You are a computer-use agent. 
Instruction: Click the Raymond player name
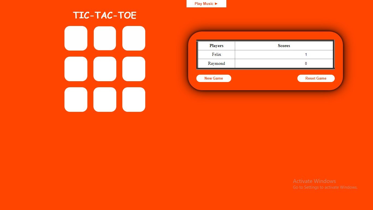point(216,63)
